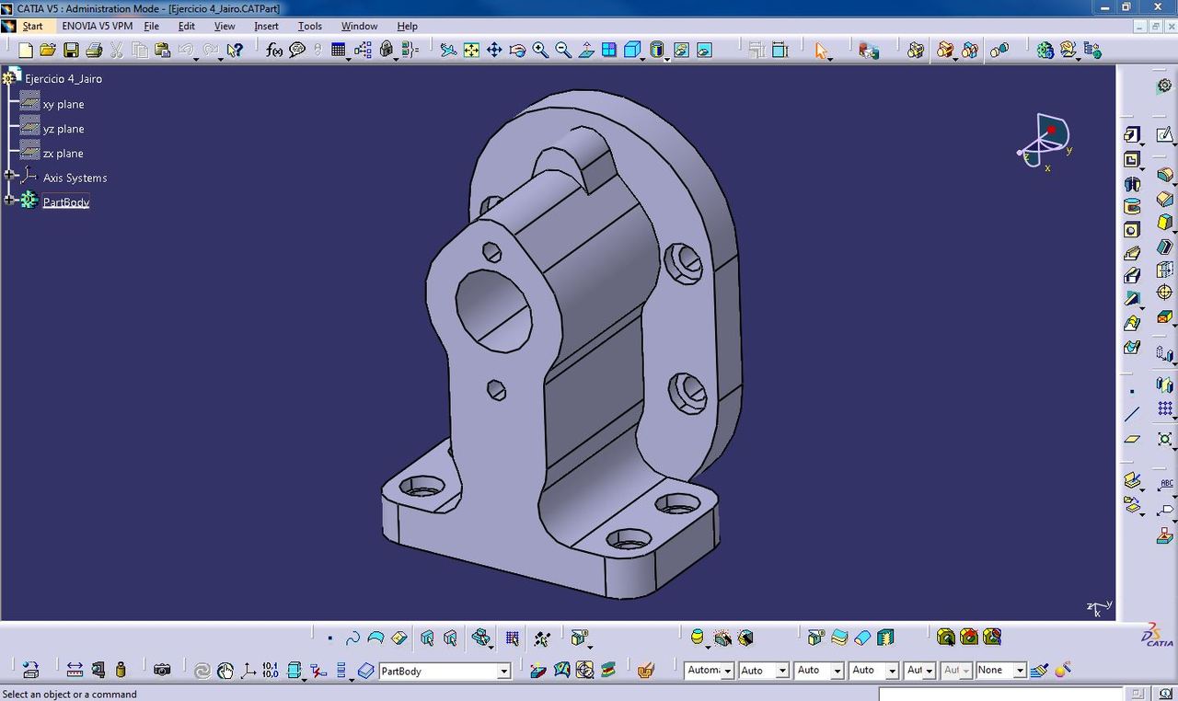Click the command input field in status bar
This screenshot has height=701, width=1178.
pos(1001,694)
